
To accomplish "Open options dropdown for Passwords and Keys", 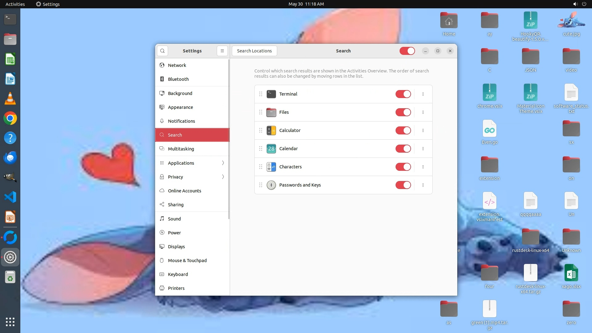I will click(423, 185).
